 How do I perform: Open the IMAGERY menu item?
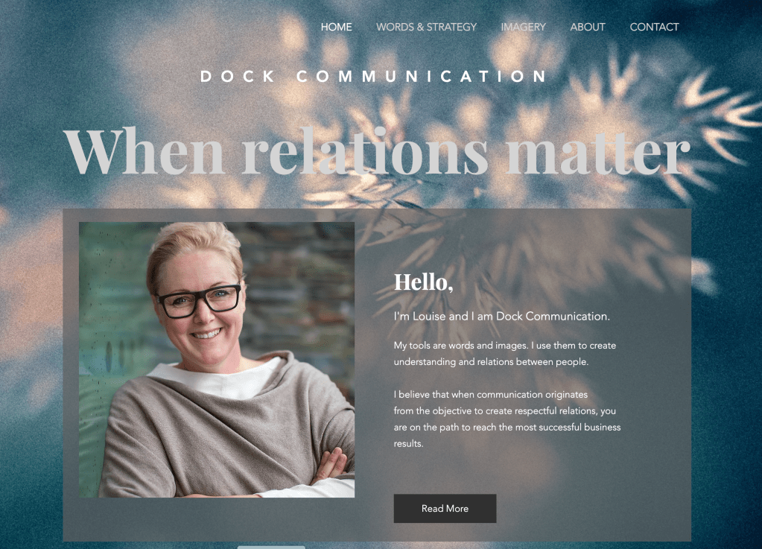[x=524, y=28]
